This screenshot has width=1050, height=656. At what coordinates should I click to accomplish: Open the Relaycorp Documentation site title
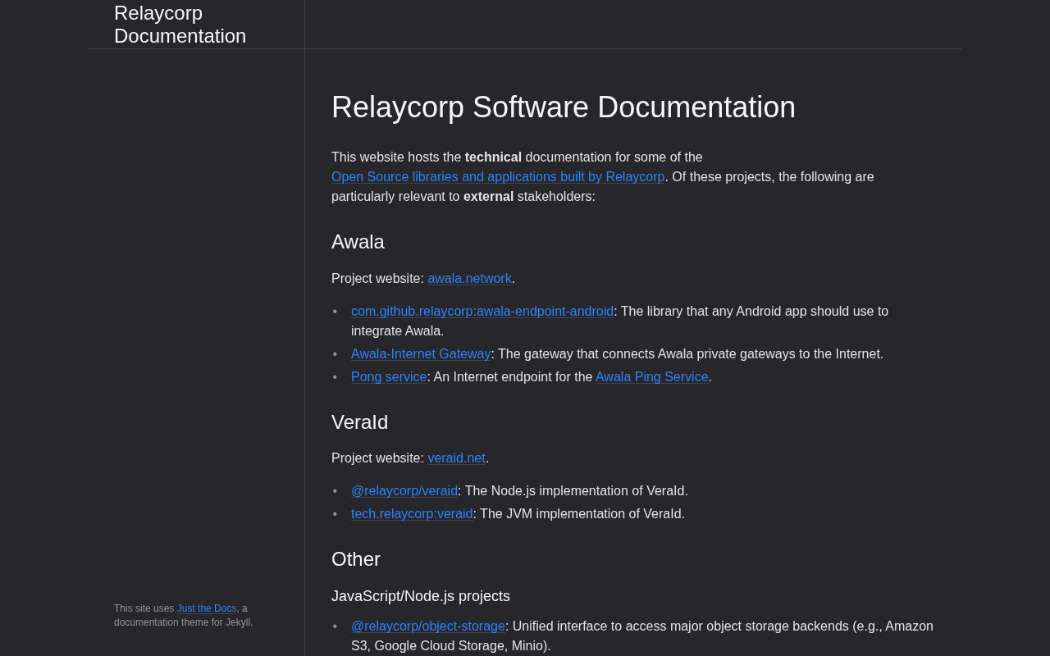pos(180,25)
